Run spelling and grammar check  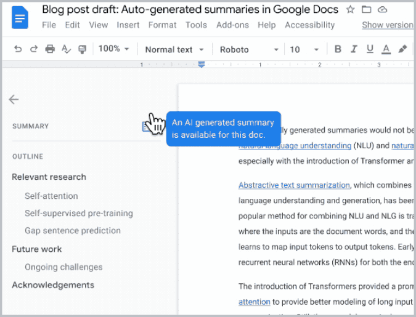66,49
